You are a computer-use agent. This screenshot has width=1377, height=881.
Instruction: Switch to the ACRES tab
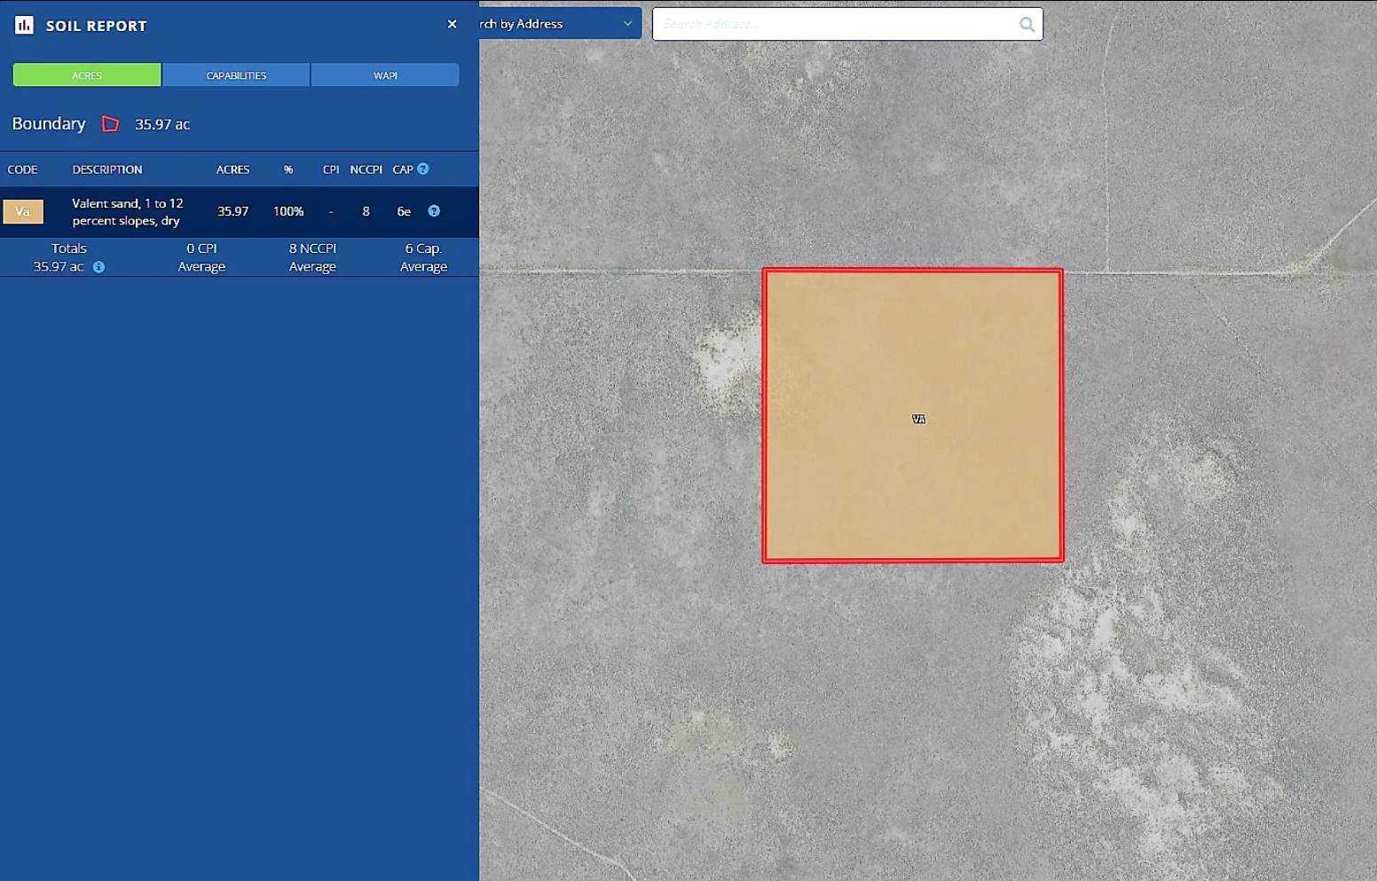pos(87,75)
